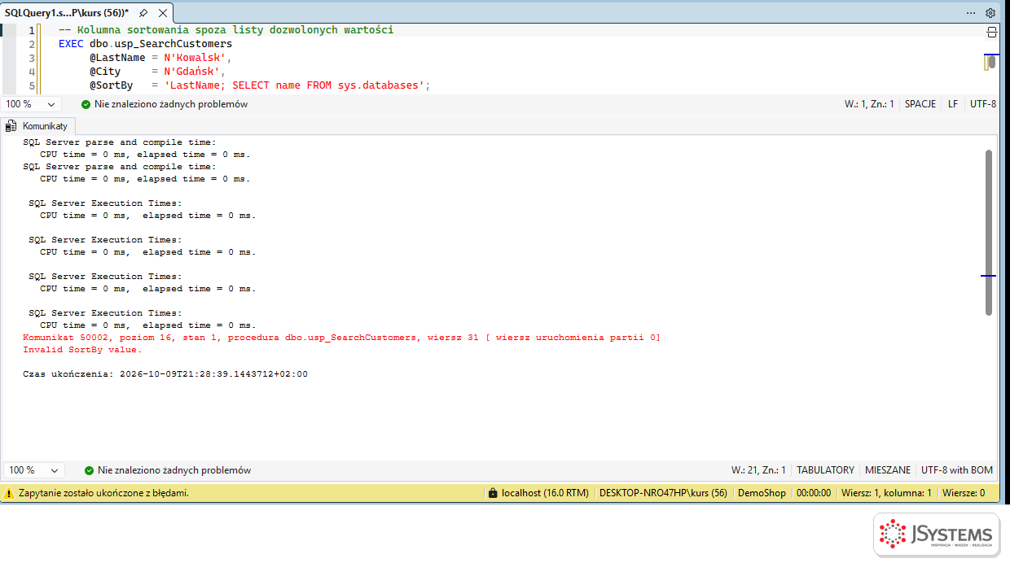Click the 'W.: 1, Zn.: 1' cursor position

(x=869, y=104)
